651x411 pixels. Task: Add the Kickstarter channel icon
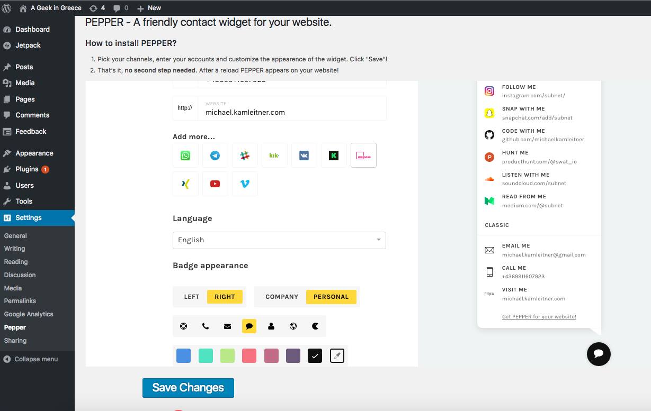pyautogui.click(x=334, y=156)
